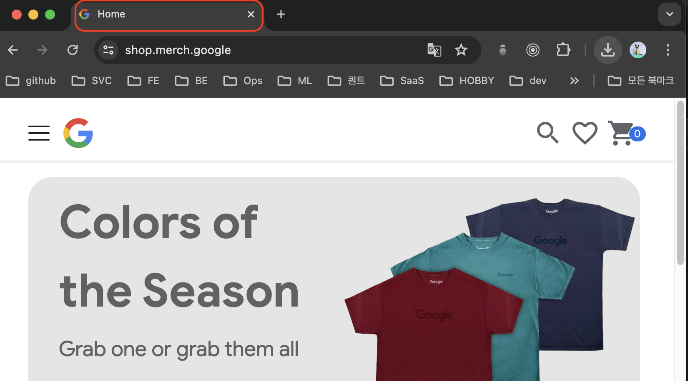Open the wishlist heart icon

click(585, 133)
